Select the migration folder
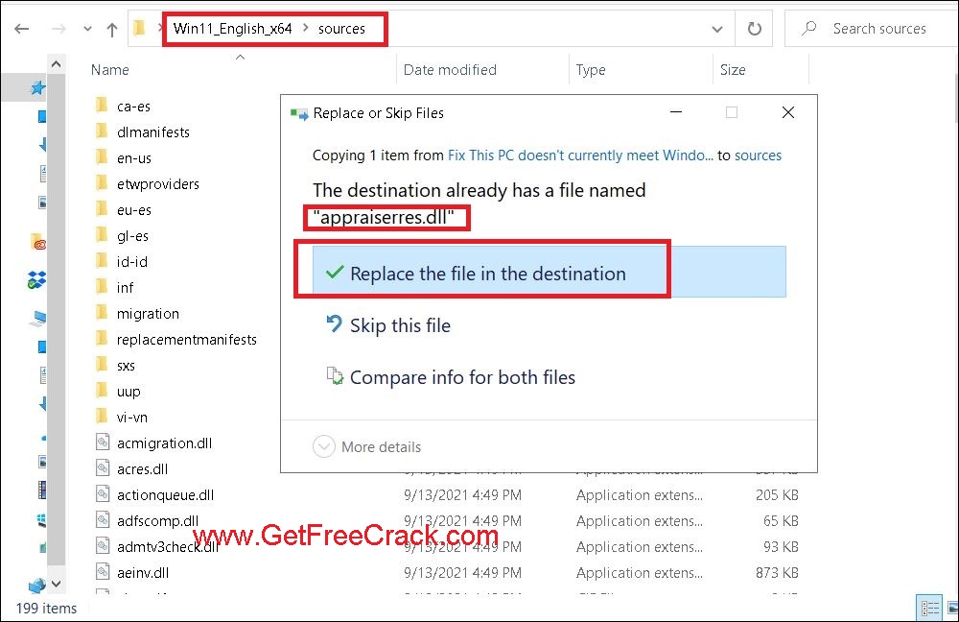 click(x=148, y=314)
